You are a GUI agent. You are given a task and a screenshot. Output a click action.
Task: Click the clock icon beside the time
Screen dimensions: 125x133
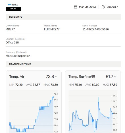103,7
